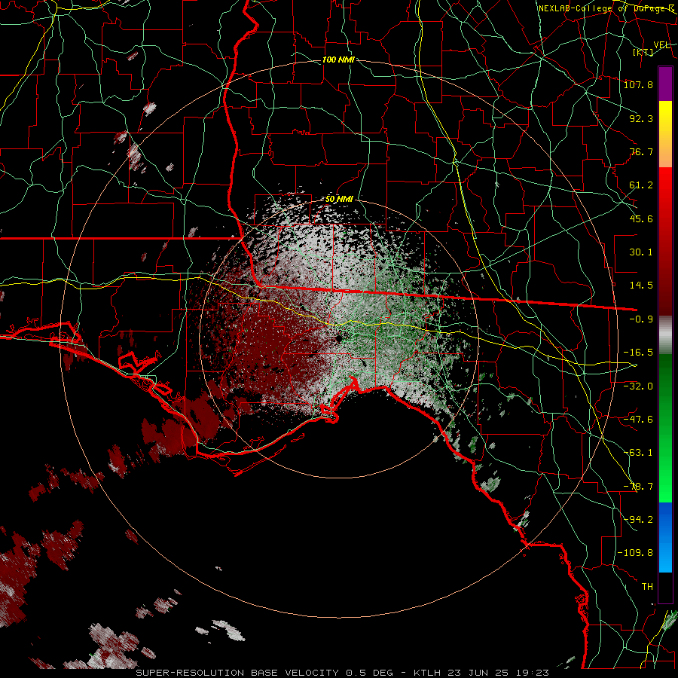The height and width of the screenshot is (678, 678).
Task: Click the VEL legend title
Action: pyautogui.click(x=661, y=45)
